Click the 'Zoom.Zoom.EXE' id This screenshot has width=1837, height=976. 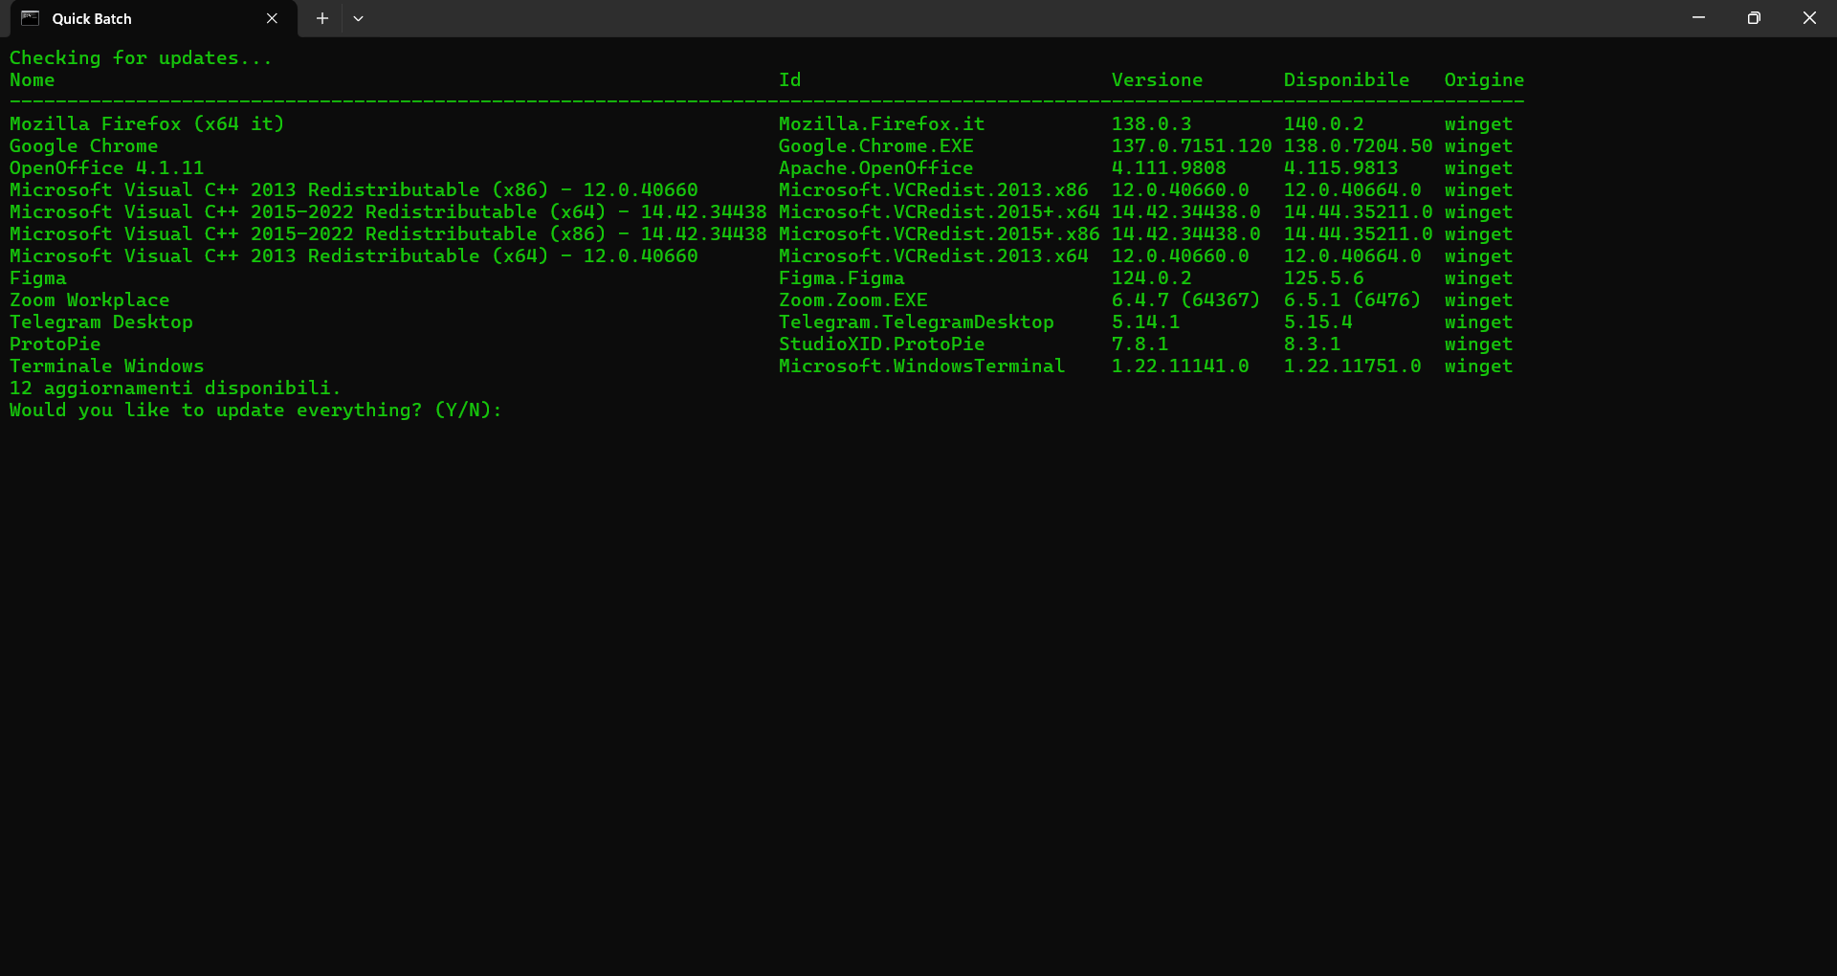point(853,300)
